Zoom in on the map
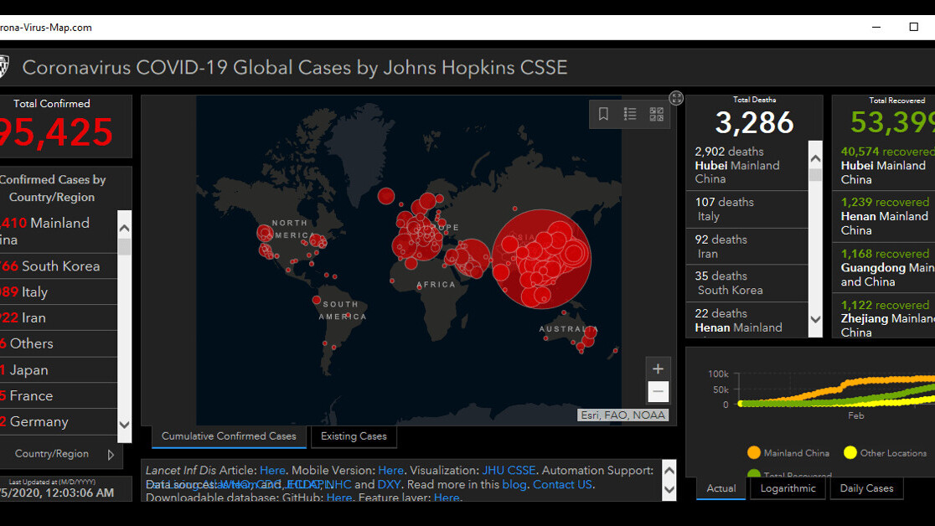The width and height of the screenshot is (935, 526). (x=658, y=369)
